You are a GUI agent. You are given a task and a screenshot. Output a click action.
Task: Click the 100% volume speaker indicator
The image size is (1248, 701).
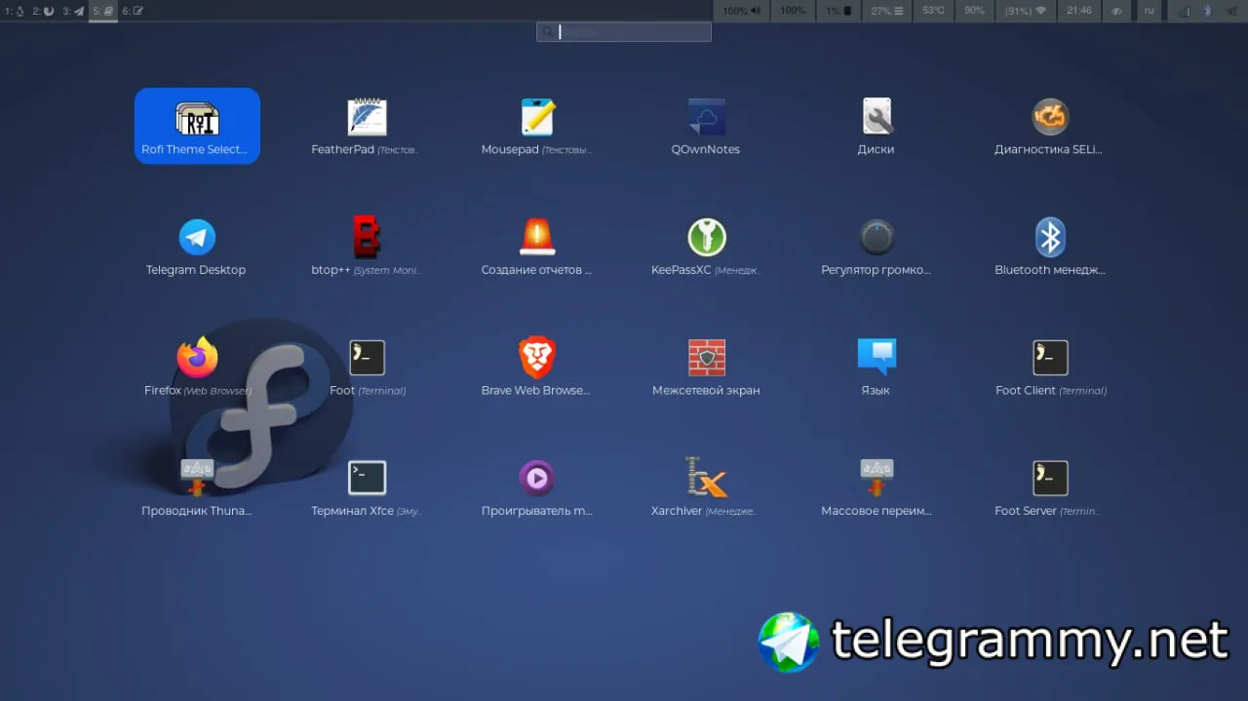[742, 11]
